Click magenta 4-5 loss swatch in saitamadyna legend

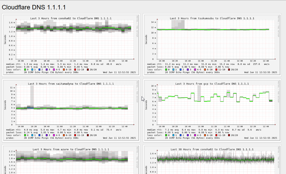point(54,135)
